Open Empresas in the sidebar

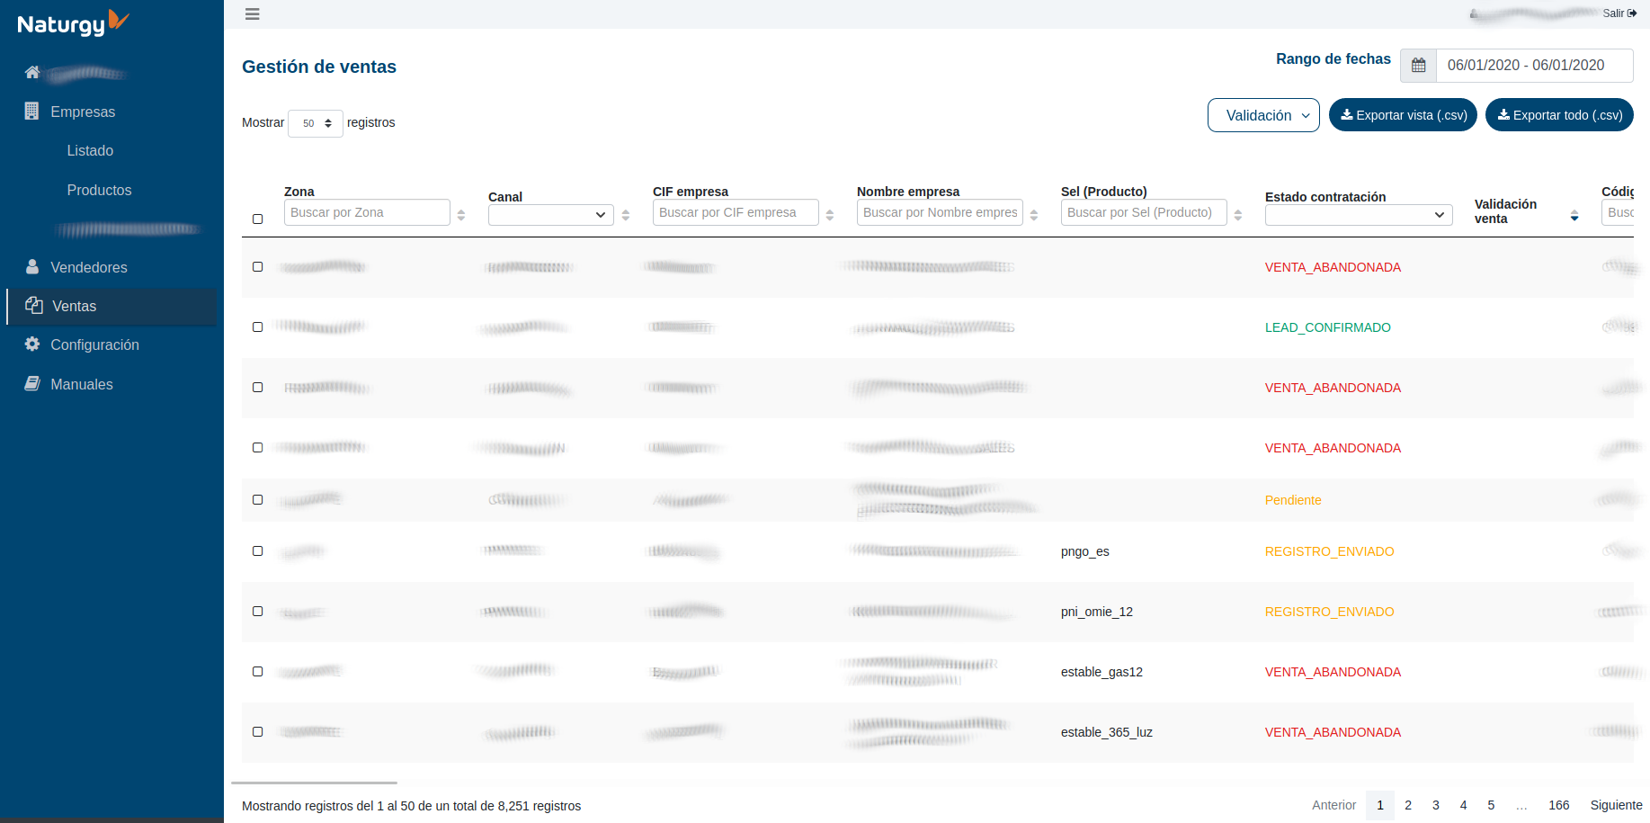point(83,112)
